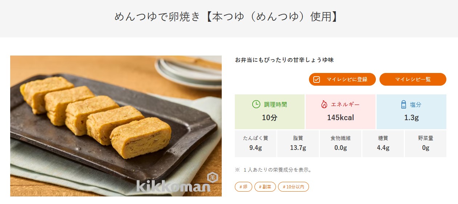Click the subtitle お弁当にもぴったりの甘辛しょうゆ味

284,60
